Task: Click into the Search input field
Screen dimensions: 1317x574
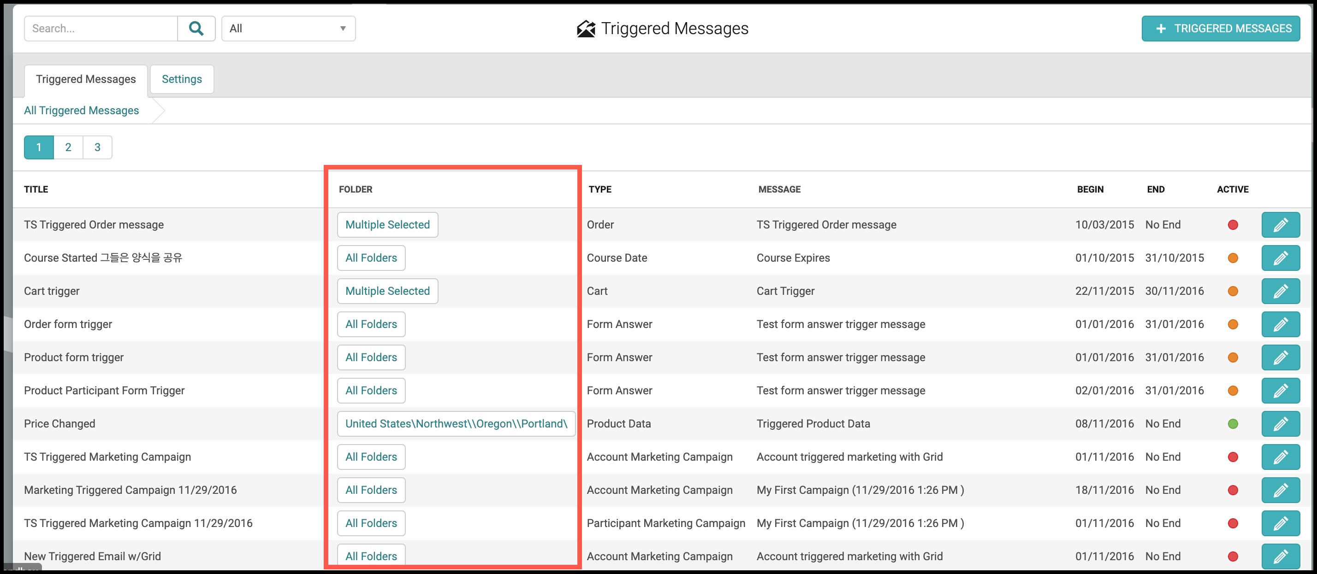Action: [101, 29]
